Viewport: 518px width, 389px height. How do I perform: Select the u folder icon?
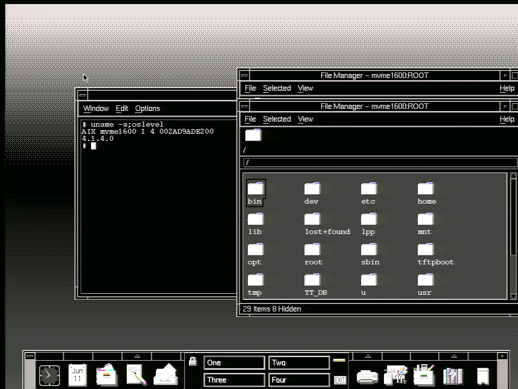tap(369, 280)
